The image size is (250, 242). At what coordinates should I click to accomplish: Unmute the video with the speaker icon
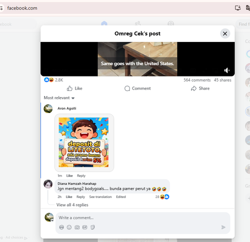tap(226, 70)
